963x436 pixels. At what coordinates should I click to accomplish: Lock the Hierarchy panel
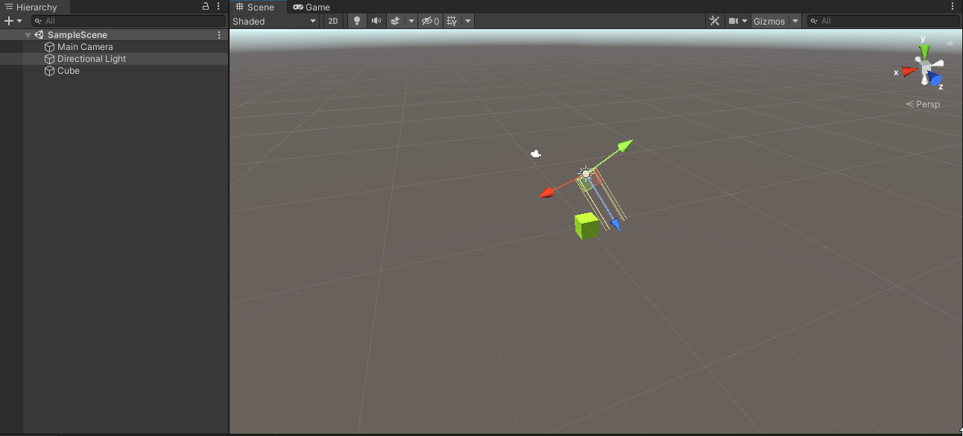tap(206, 7)
